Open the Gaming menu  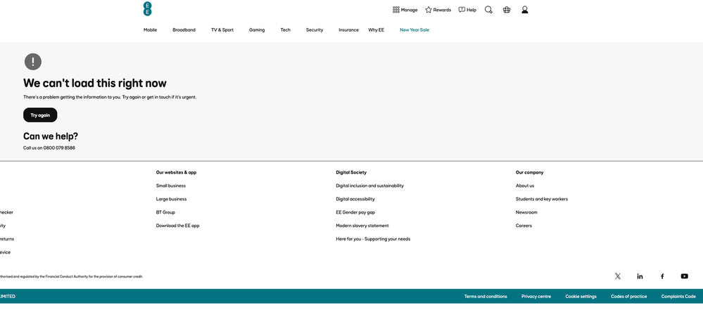coord(257,30)
